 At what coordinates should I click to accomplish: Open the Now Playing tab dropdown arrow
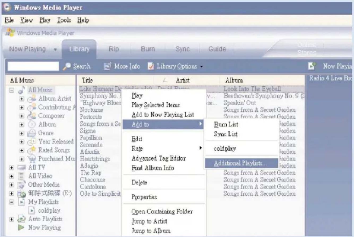[55, 50]
